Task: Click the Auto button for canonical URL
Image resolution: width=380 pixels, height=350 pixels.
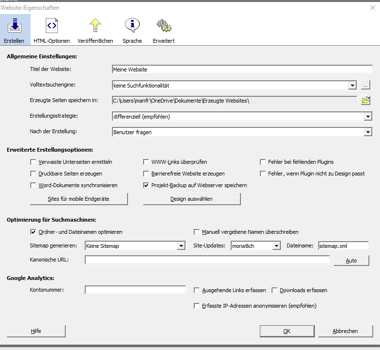Action: coord(351,261)
